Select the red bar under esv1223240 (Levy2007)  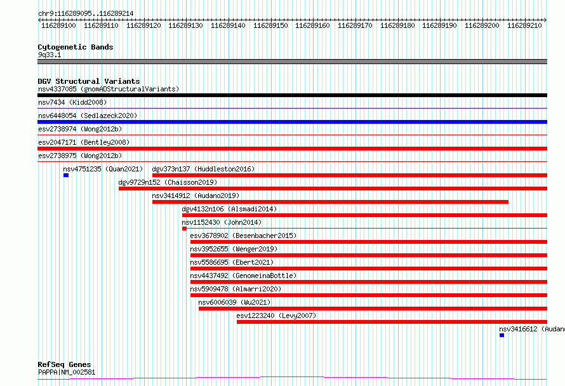click(392, 322)
